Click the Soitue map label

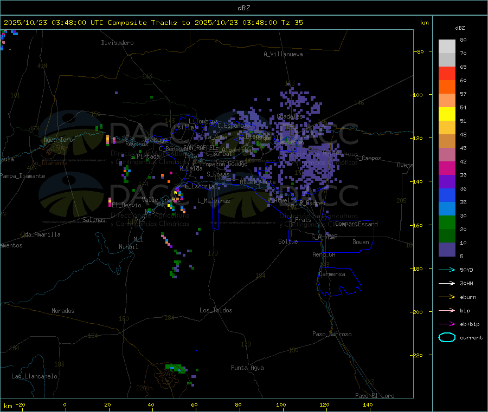tap(288, 241)
